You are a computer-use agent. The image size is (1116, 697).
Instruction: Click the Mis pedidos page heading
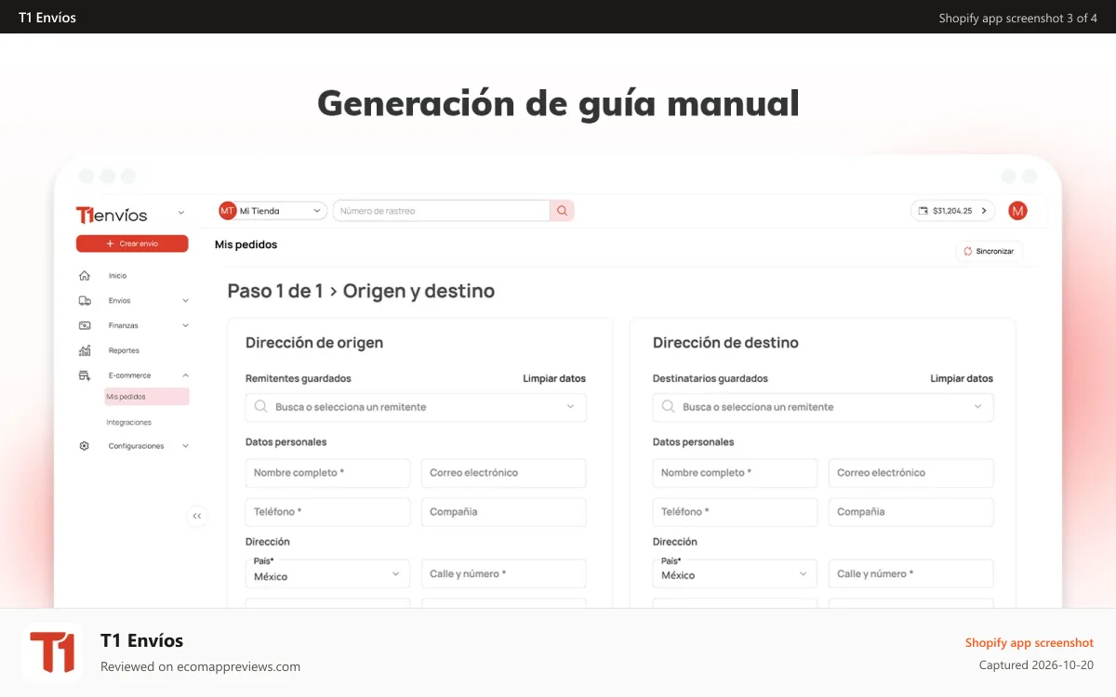pos(246,245)
